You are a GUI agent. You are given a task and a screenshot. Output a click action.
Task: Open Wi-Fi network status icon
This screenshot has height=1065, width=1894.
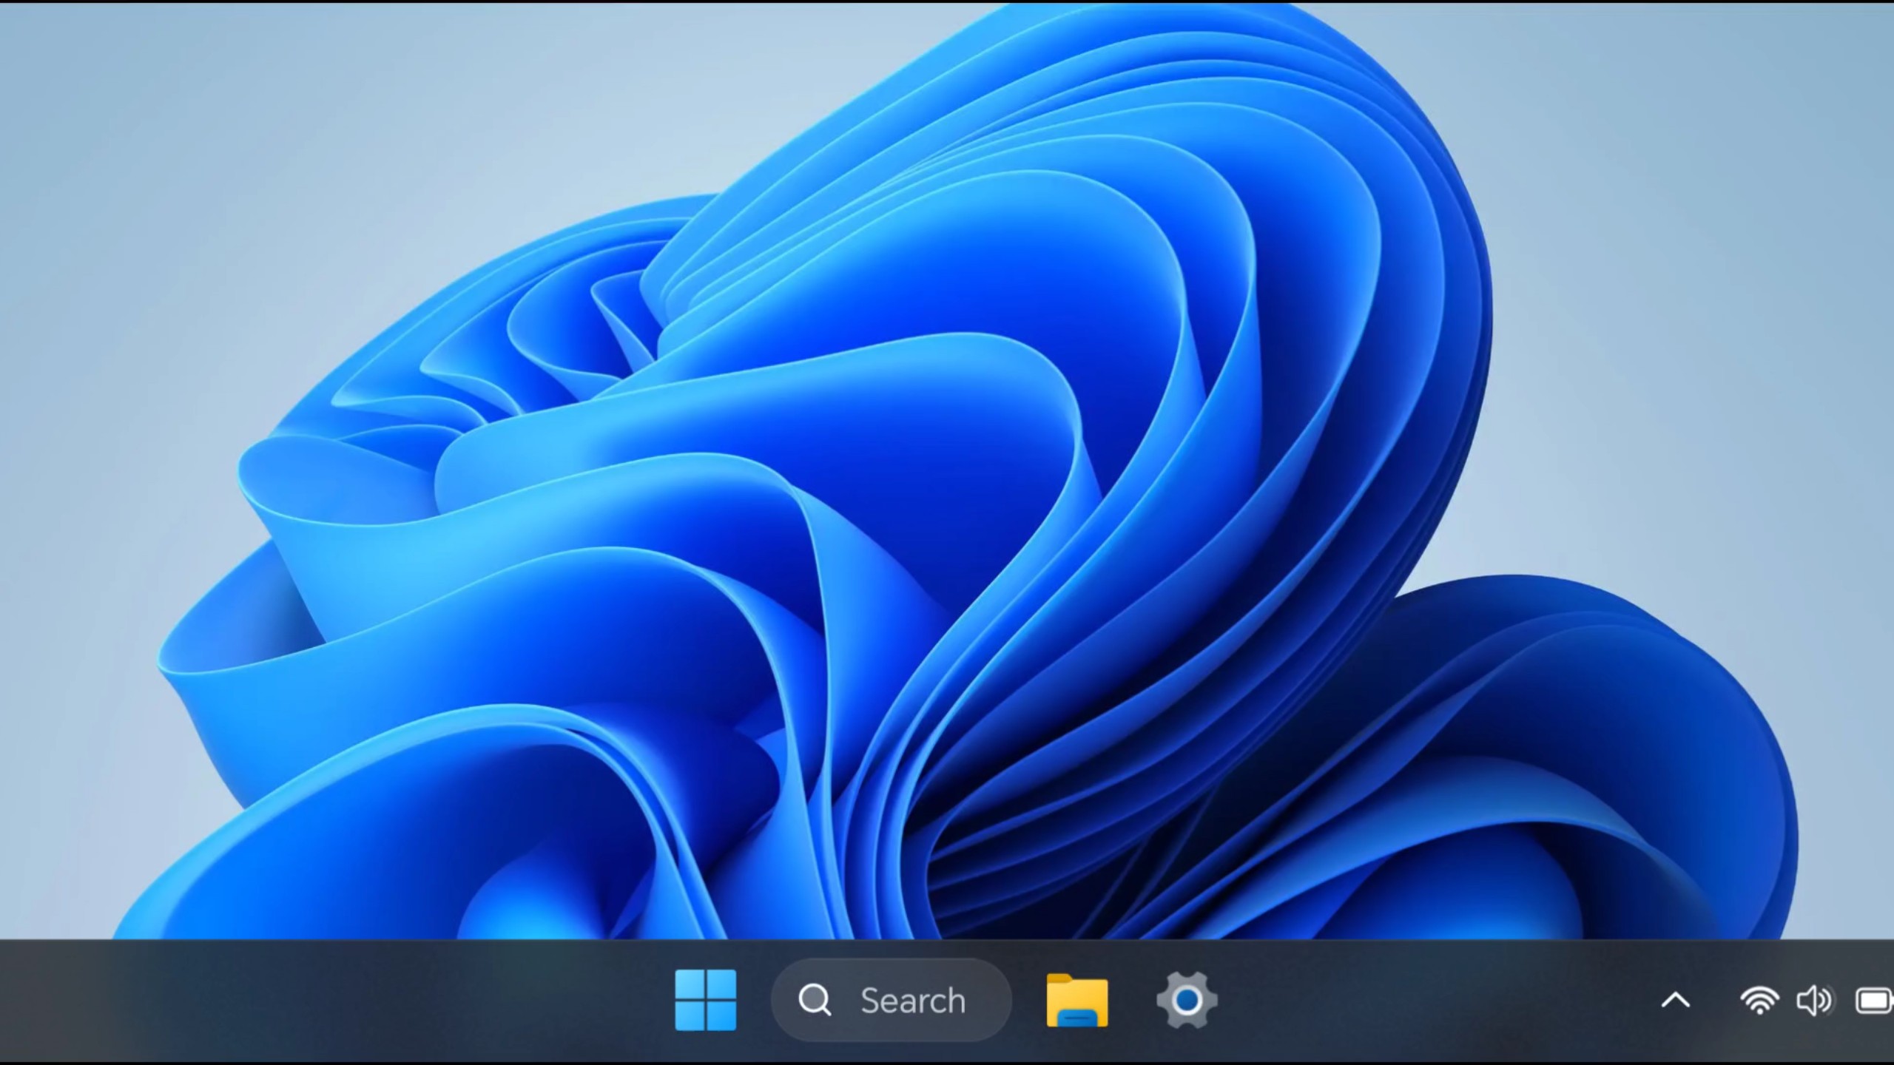(1759, 1001)
